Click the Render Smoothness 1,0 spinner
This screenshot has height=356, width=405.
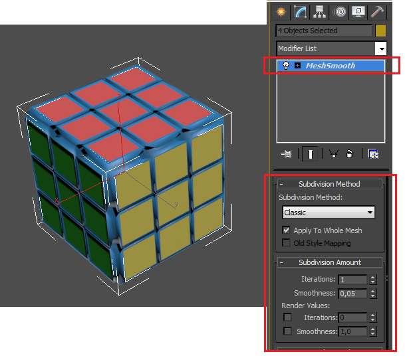(372, 331)
